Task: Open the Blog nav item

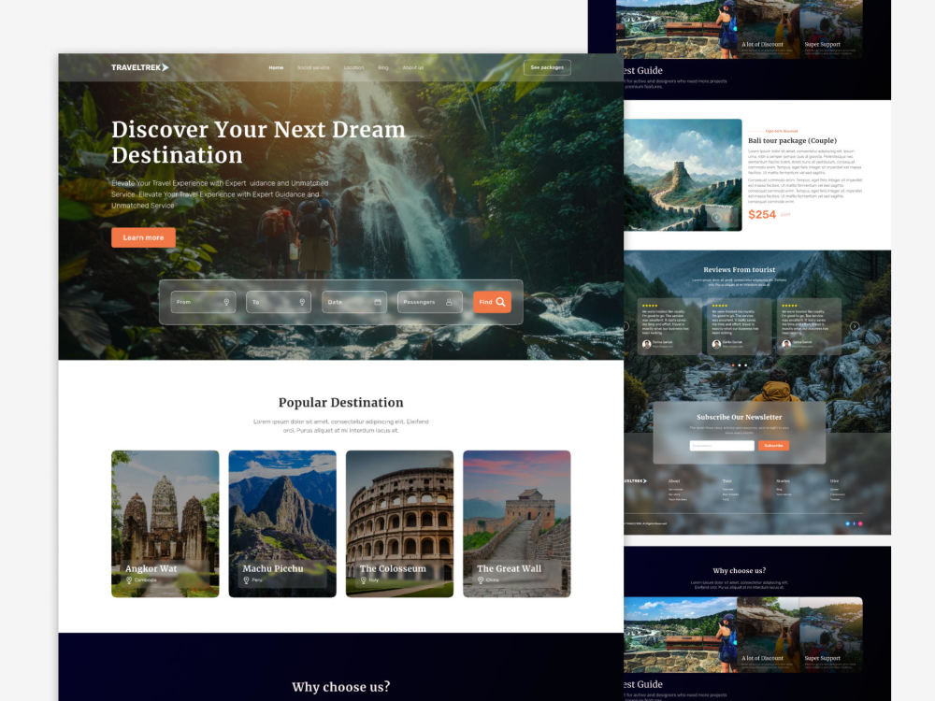Action: 382,67
